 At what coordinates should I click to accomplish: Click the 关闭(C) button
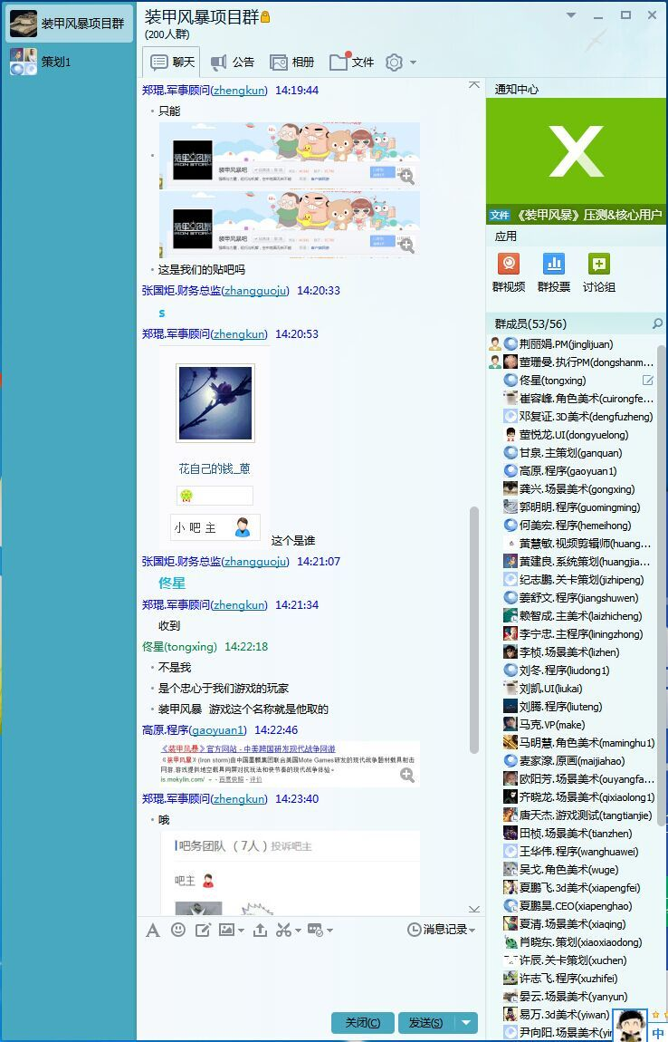pos(363,1023)
